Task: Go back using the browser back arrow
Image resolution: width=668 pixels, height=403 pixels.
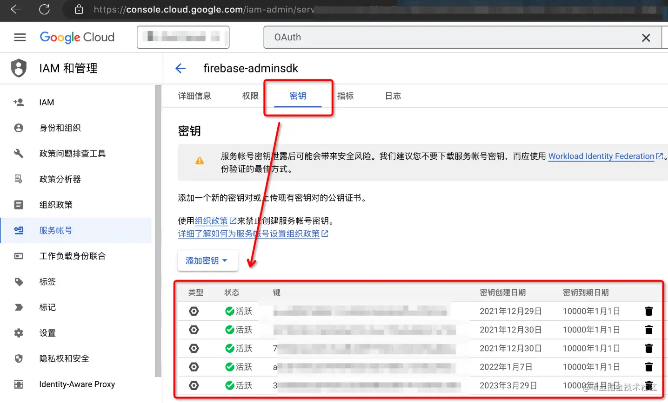Action: point(16,9)
